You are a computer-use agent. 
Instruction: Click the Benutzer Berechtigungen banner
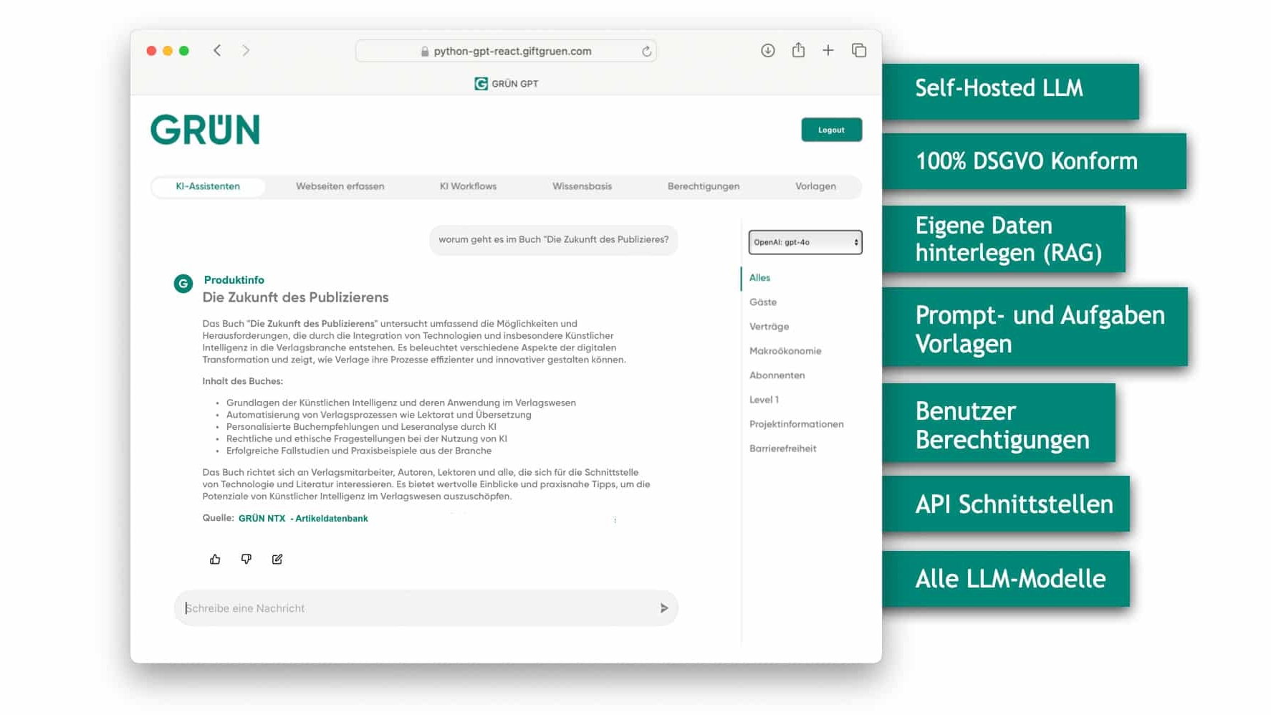[x=999, y=423]
